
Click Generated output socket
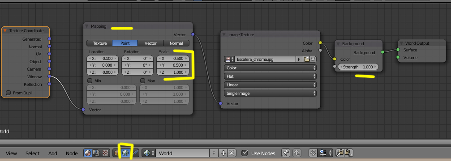[x=49, y=39]
